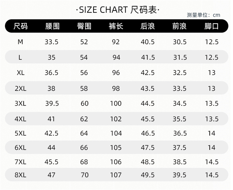The height and width of the screenshot is (190, 233).
Task: Click the 裤长 value 100 for 3XL
Action: 116,103
